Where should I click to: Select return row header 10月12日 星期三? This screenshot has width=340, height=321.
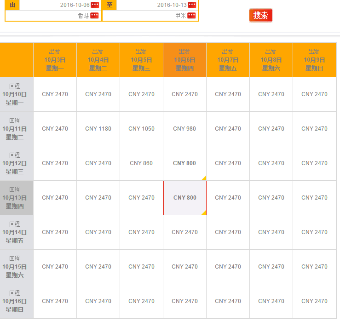[x=17, y=163]
